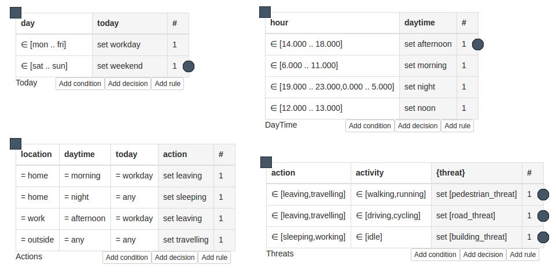Viewport: 556px width, 272px height.
Task: Add a rule to the Actions table
Action: point(215,258)
